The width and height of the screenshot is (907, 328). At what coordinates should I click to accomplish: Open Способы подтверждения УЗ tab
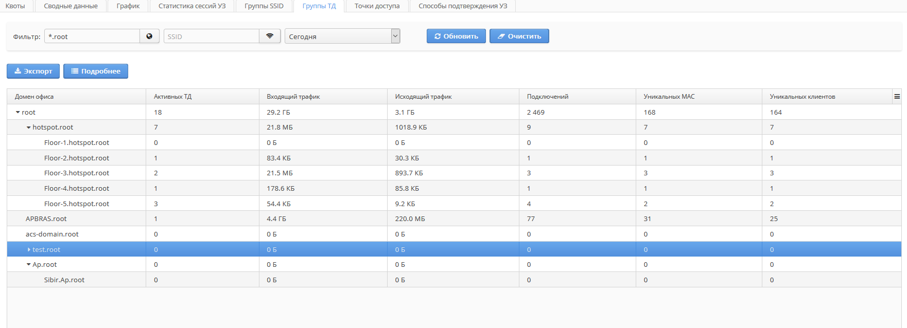coord(463,6)
